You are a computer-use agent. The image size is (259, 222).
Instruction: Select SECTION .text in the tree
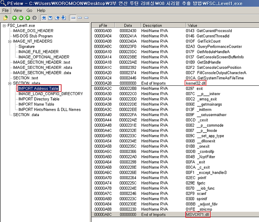point(26,78)
